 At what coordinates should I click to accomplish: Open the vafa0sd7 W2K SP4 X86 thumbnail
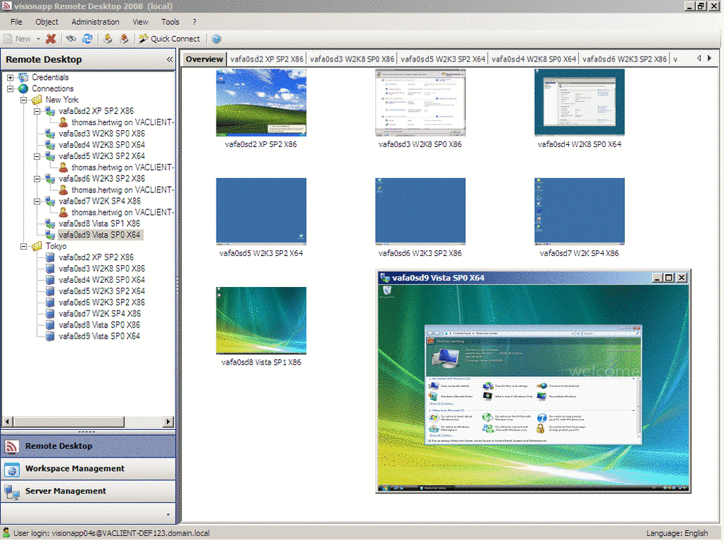[580, 211]
